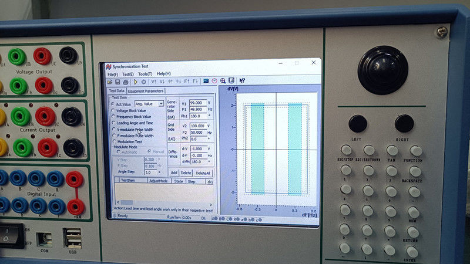Increase voltage with the V up-arrow icon
Image resolution: width=470 pixels, height=264 pixels.
click(x=153, y=82)
